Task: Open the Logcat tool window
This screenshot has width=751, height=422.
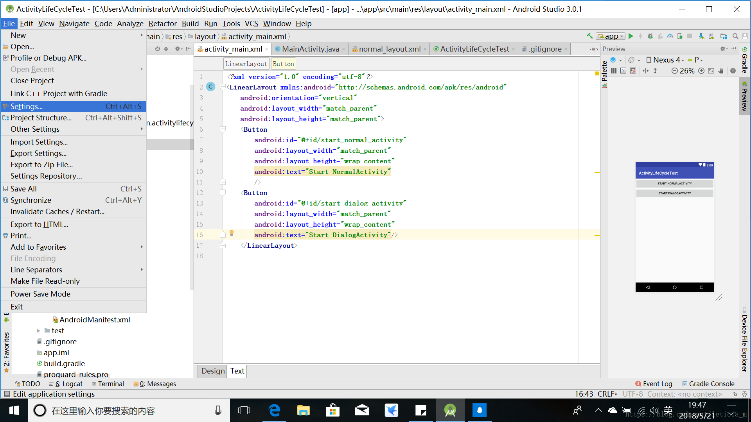Action: pos(66,384)
